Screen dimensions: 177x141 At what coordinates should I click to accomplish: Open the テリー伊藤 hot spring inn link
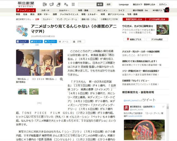coord(141,71)
